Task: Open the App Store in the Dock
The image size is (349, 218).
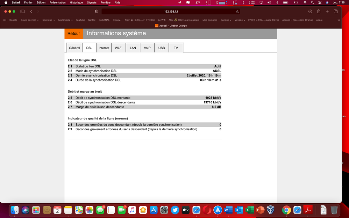Action: [154, 210]
